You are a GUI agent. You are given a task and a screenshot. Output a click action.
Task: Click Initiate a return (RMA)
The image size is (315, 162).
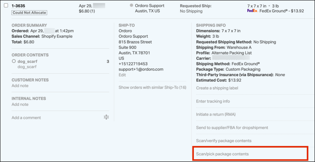[x=216, y=114]
